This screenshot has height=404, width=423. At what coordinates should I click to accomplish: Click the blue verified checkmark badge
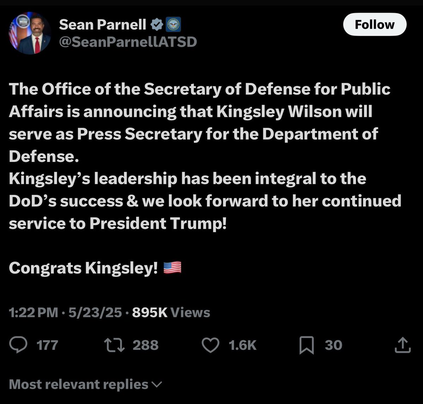(x=157, y=25)
